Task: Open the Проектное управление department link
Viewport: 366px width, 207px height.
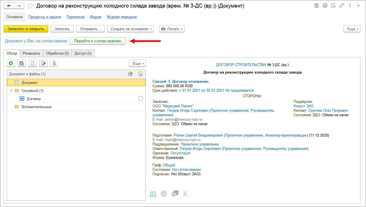Action: [200, 144]
